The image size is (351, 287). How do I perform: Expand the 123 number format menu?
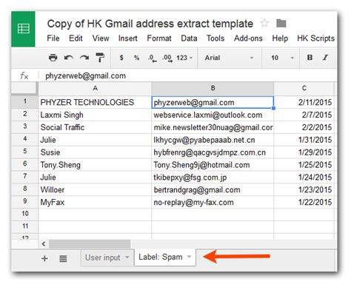(x=184, y=58)
